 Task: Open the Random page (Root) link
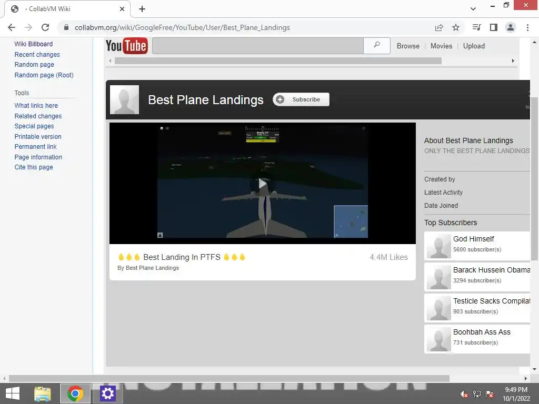pyautogui.click(x=44, y=75)
